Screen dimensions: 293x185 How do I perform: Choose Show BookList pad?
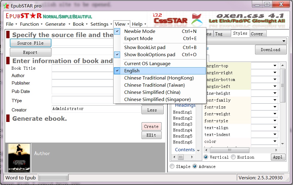tap(160, 48)
